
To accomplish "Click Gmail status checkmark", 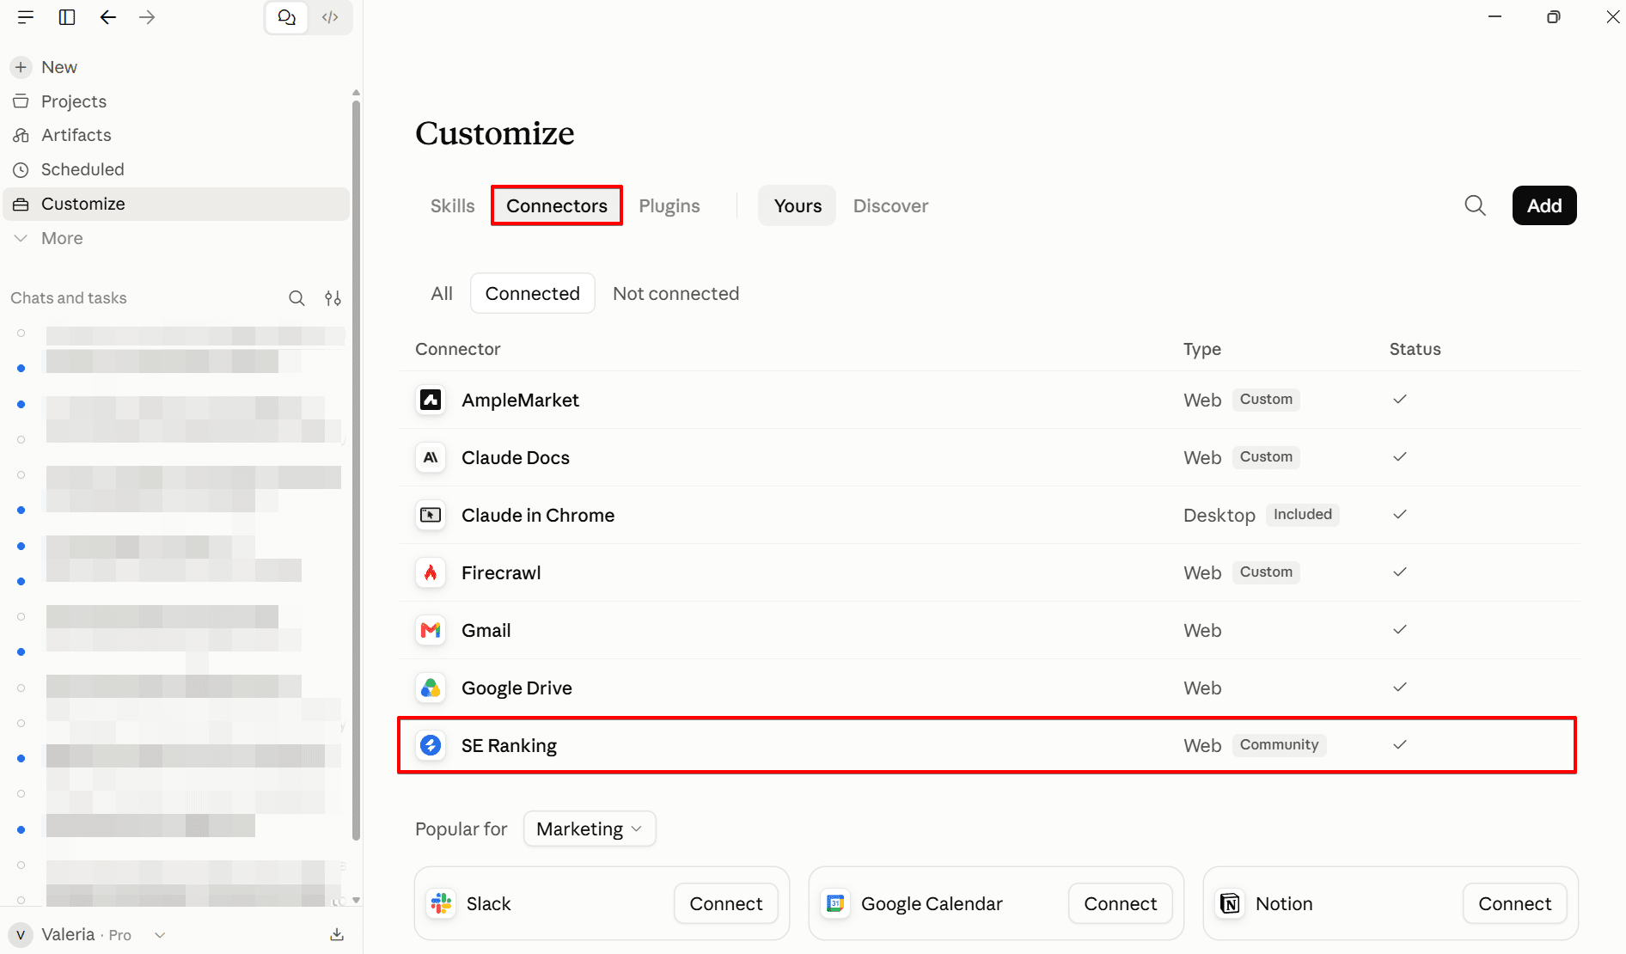I will tap(1400, 629).
